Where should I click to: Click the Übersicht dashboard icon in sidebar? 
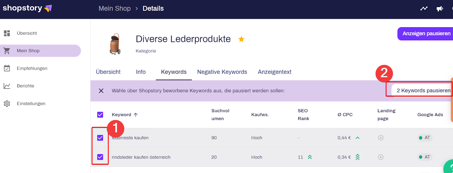click(x=7, y=33)
